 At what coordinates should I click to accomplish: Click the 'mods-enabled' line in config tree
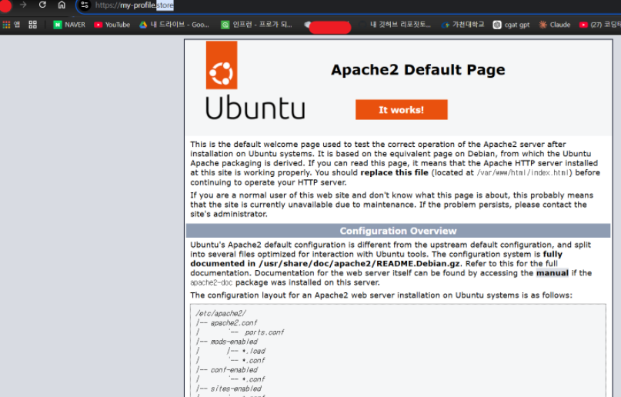(234, 342)
